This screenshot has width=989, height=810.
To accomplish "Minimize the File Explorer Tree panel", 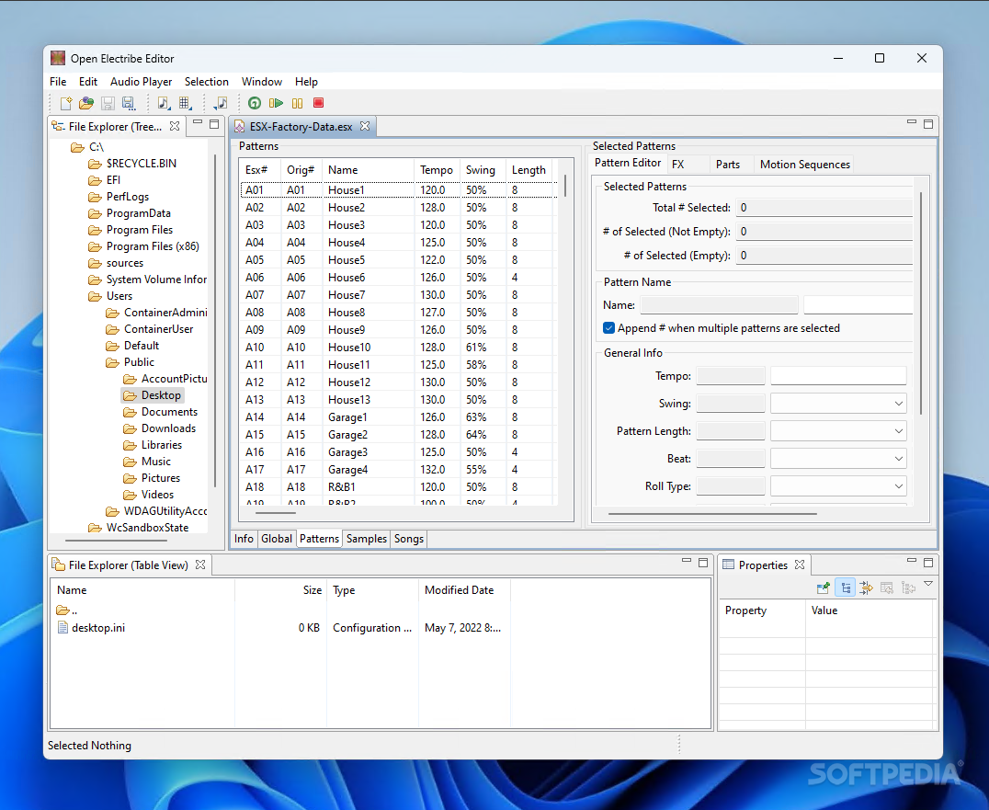I will coord(198,122).
